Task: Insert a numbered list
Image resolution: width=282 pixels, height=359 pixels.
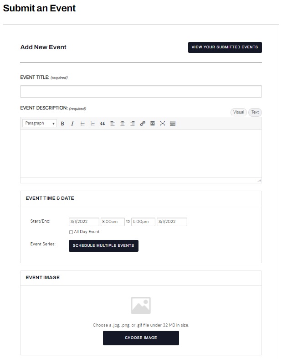Action: point(92,124)
